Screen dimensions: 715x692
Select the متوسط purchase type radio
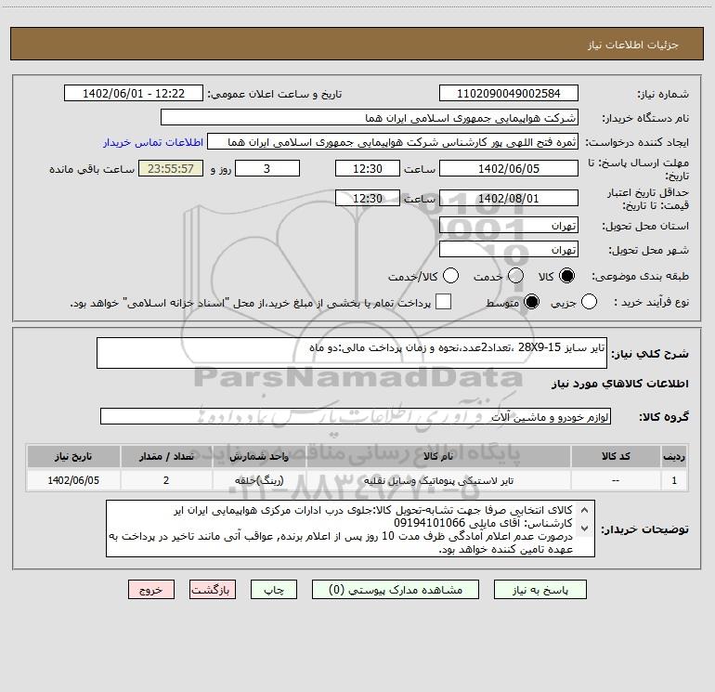[x=531, y=302]
